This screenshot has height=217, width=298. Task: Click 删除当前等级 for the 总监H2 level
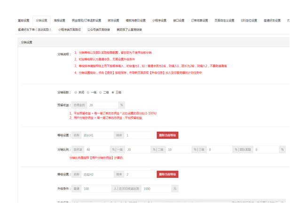[167, 174]
